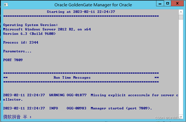Click the scrollbar down arrow
The width and height of the screenshot is (186, 122).
[181, 117]
